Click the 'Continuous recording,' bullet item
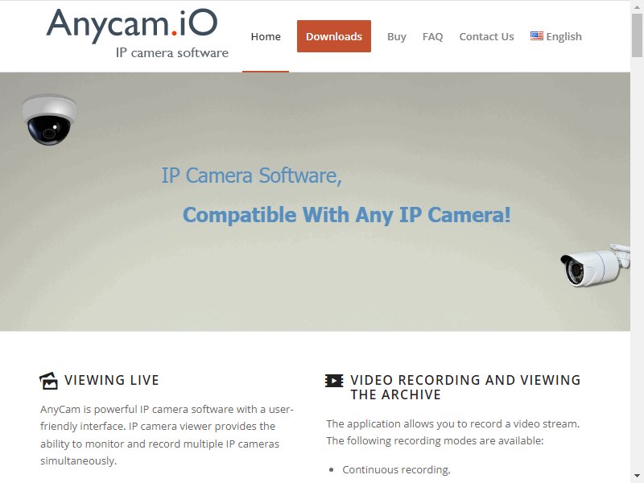Viewport: 644px width, 483px height. tap(396, 469)
